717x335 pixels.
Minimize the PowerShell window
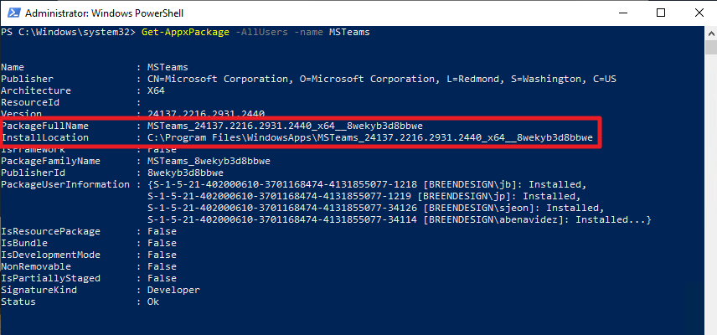coord(622,13)
